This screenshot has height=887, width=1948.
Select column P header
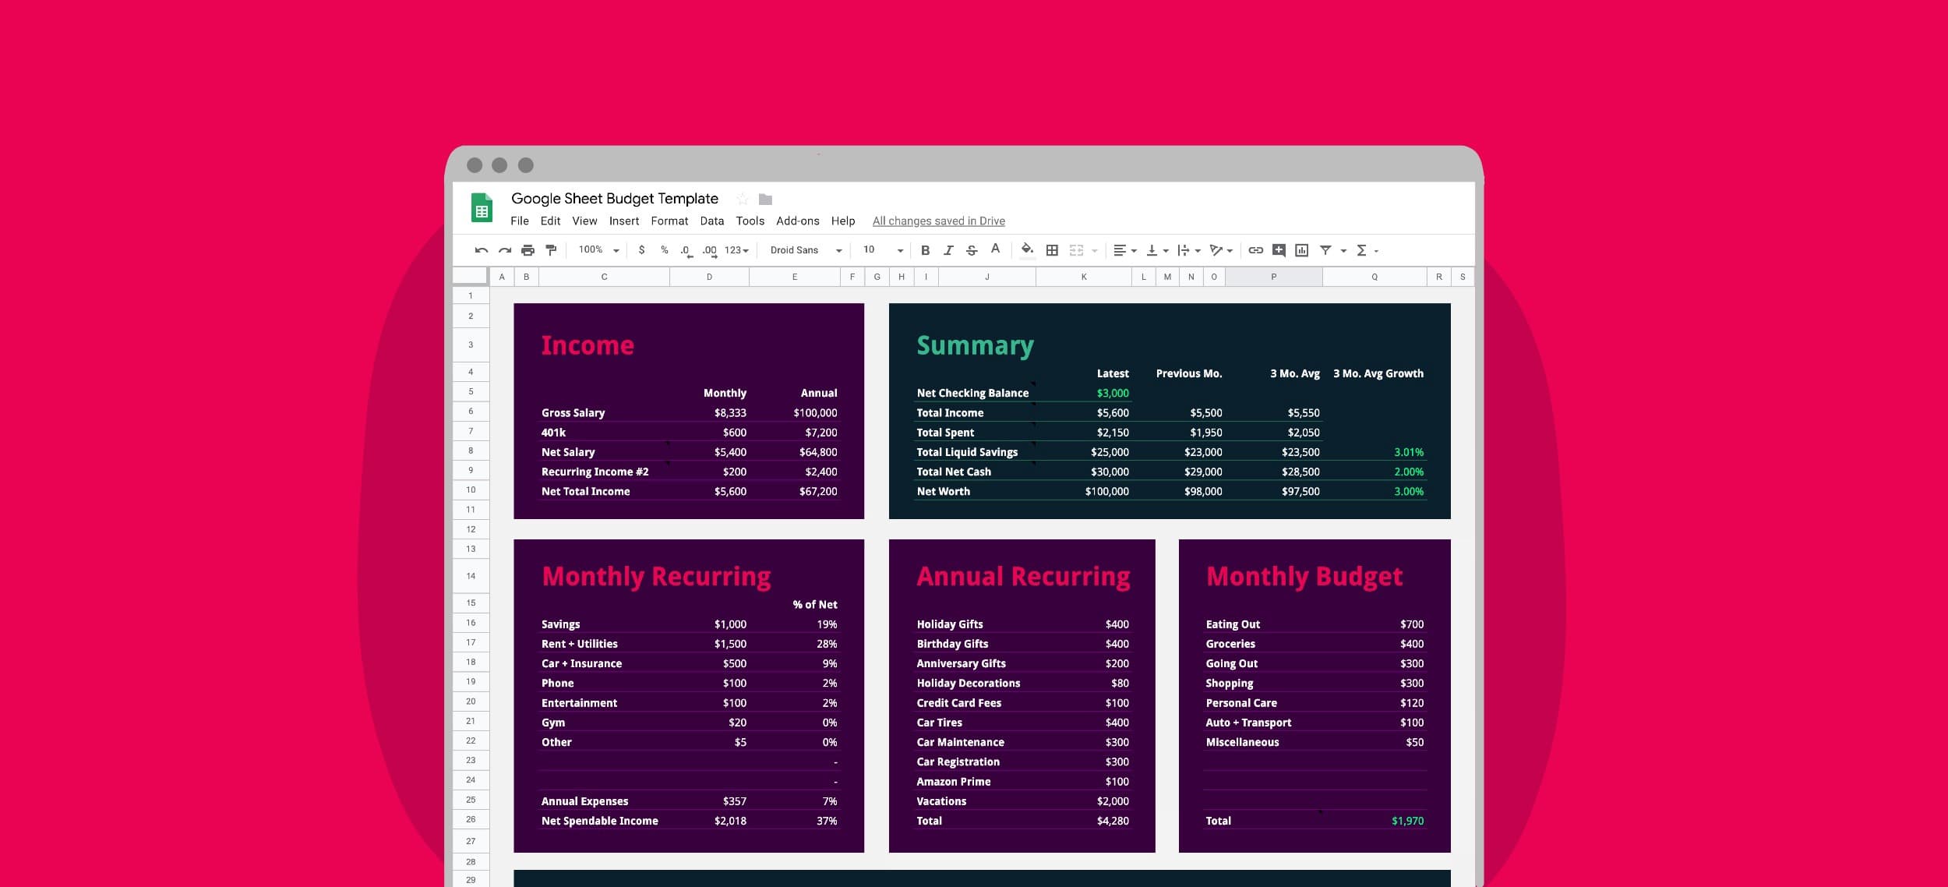tap(1273, 277)
